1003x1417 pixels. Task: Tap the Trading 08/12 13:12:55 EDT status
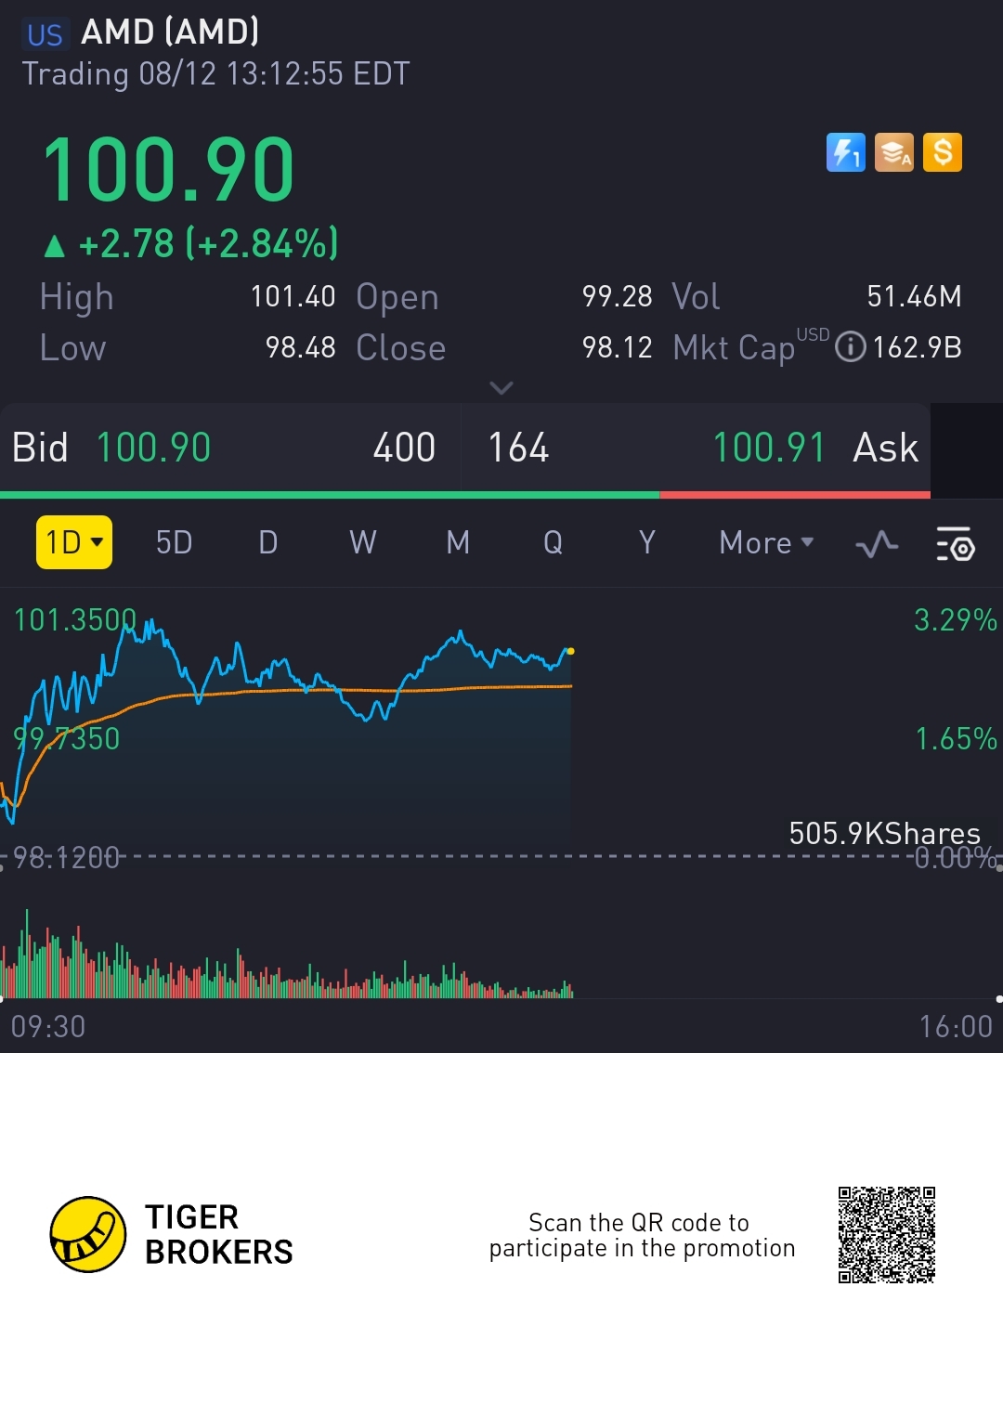[215, 73]
